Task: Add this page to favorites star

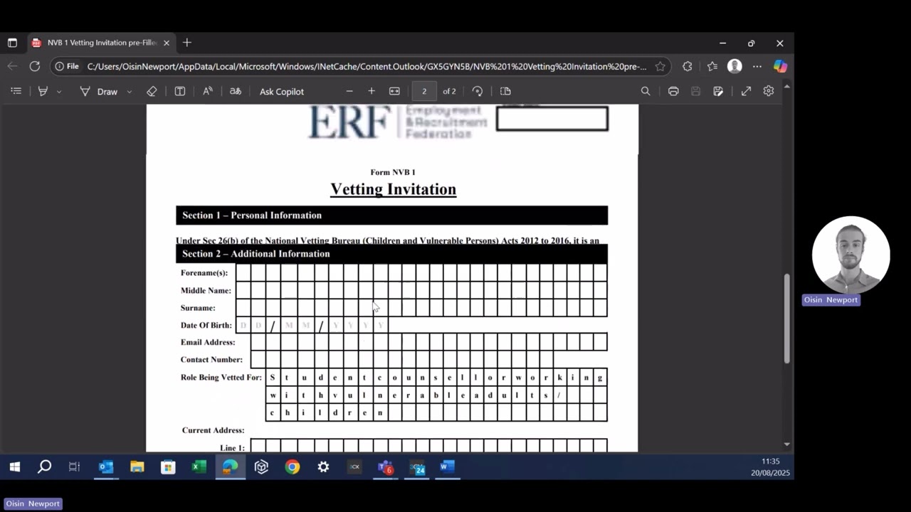Action: point(660,66)
